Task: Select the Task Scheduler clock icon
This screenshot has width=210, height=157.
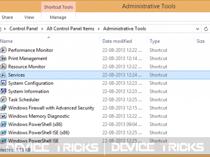Action: tap(3, 100)
